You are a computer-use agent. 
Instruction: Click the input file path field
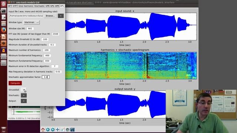coord(26,16)
